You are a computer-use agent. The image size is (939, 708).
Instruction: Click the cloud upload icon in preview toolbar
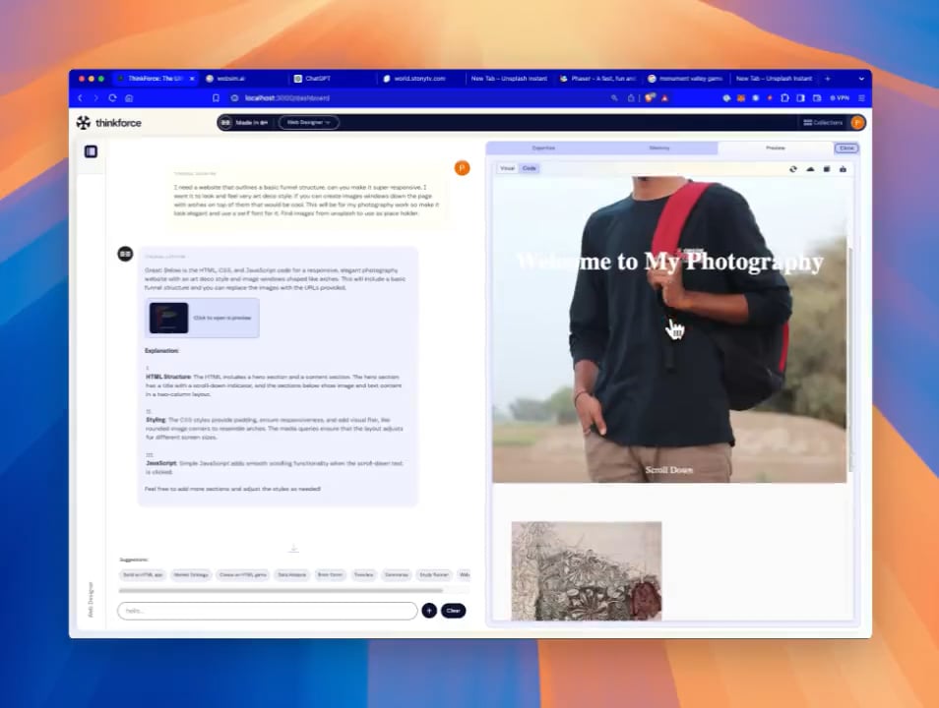point(810,169)
